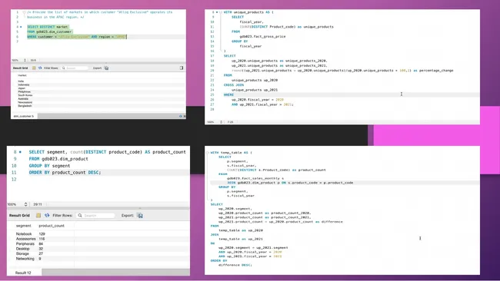Place cursor on gdb023.fact_gross_price line

(262, 37)
